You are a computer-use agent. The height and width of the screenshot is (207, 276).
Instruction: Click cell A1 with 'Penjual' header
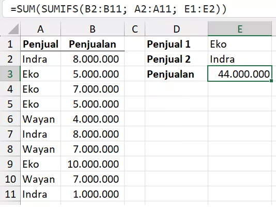pyautogui.click(x=40, y=44)
